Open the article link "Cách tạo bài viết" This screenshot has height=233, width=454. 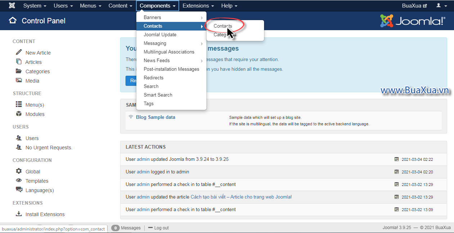[241, 197]
